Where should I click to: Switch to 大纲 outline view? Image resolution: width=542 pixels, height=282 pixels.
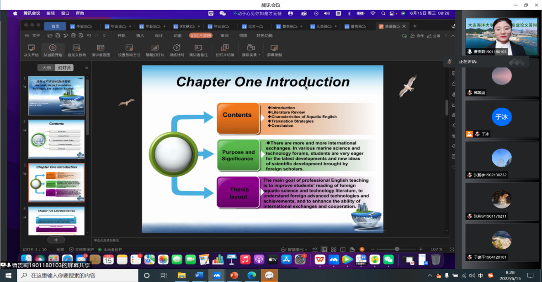pyautogui.click(x=46, y=68)
